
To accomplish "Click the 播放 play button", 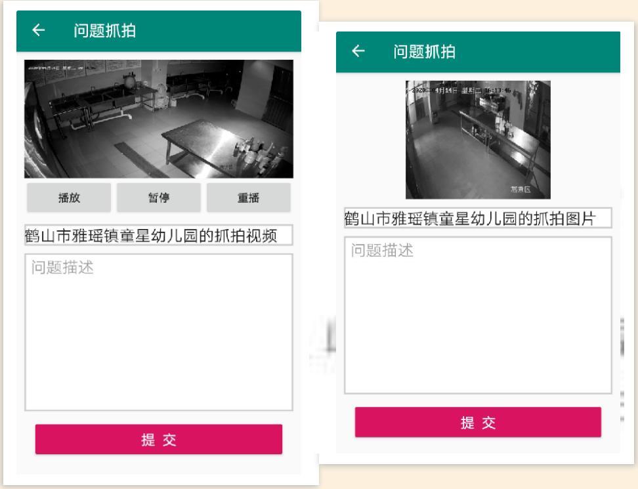I will (x=70, y=198).
